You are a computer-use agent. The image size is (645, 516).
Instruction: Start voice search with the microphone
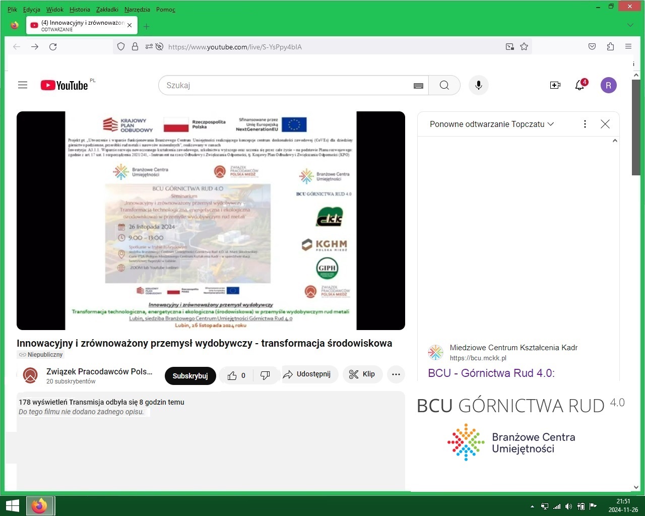point(479,85)
